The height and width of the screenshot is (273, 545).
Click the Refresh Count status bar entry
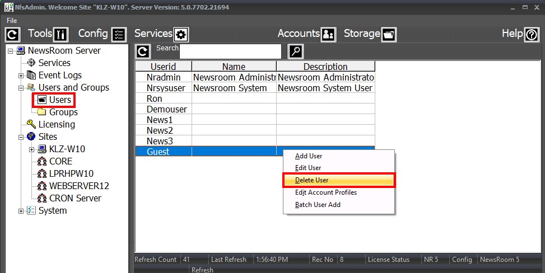point(155,260)
